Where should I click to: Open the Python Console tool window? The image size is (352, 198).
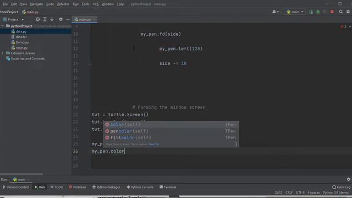140,187
